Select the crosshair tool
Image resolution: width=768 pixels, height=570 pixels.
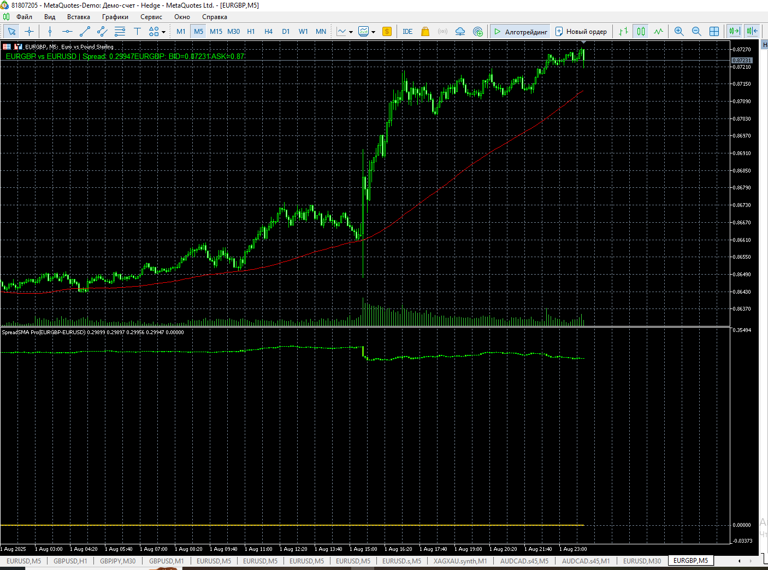(x=29, y=32)
